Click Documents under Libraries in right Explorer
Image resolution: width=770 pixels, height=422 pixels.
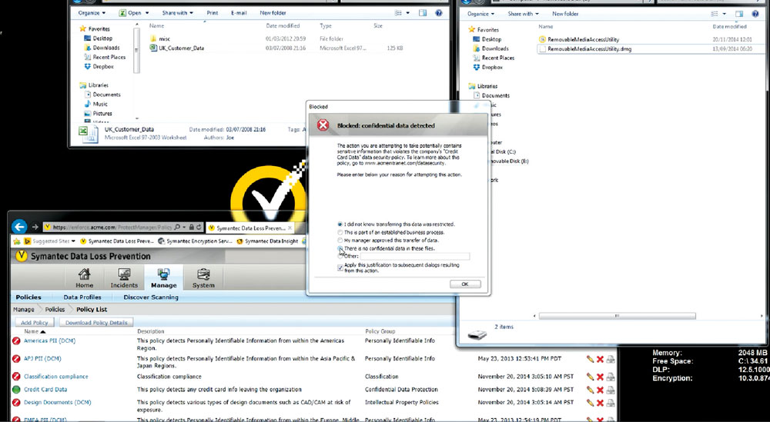coord(495,95)
